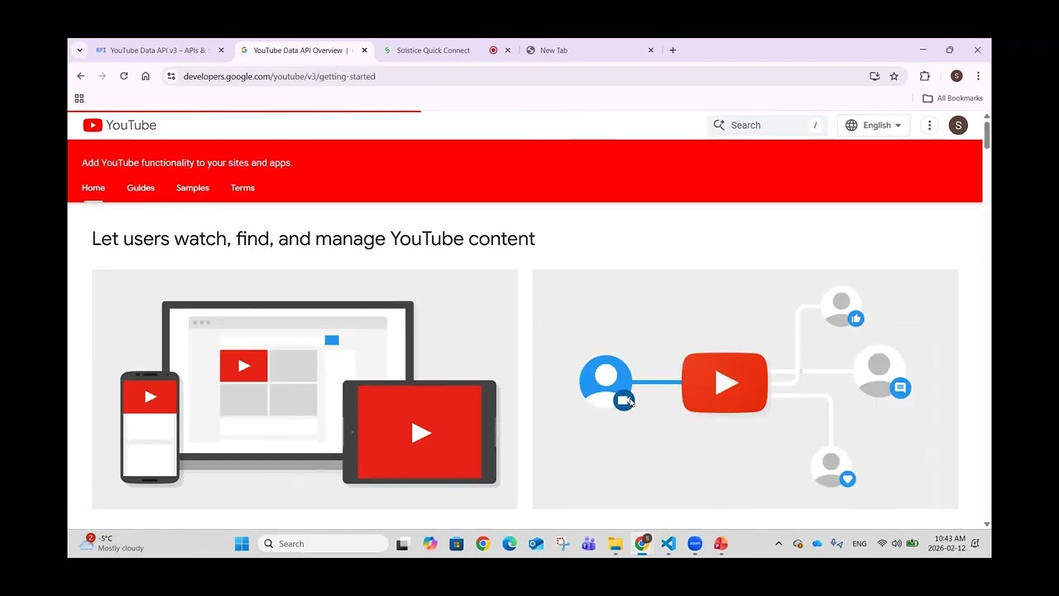This screenshot has height=596, width=1059.
Task: Open the notification bell in the taskbar
Action: coord(975,544)
